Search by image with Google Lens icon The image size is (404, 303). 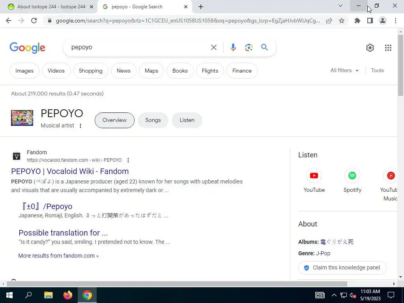249,47
